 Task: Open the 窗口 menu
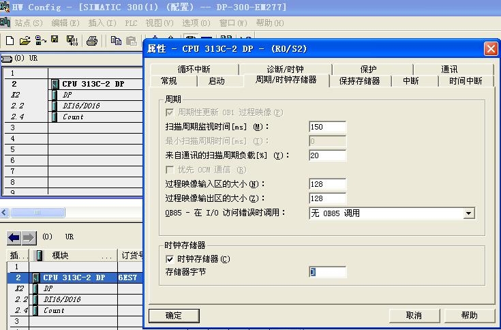(x=233, y=23)
